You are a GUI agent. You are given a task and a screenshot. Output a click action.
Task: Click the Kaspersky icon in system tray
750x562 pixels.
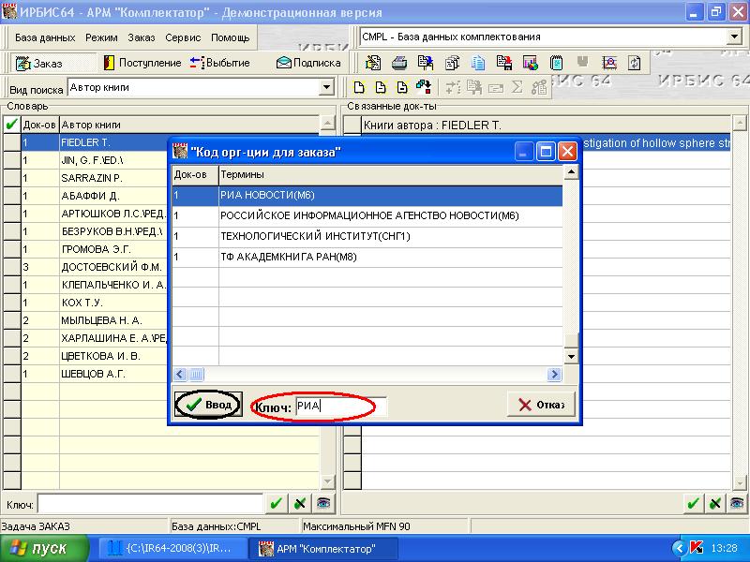(x=697, y=548)
